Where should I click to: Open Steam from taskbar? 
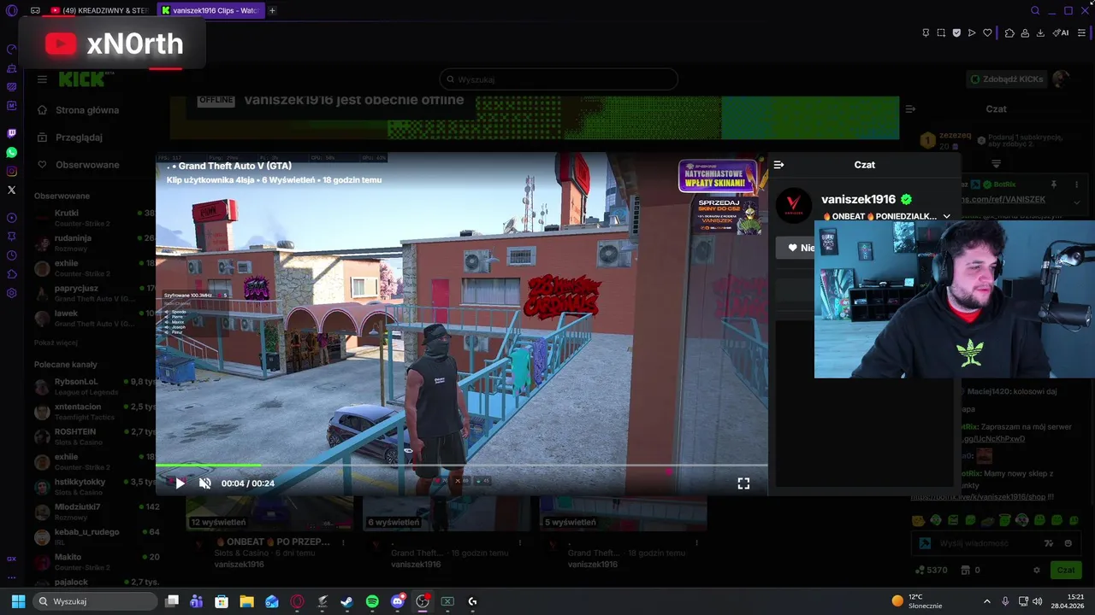pos(346,601)
